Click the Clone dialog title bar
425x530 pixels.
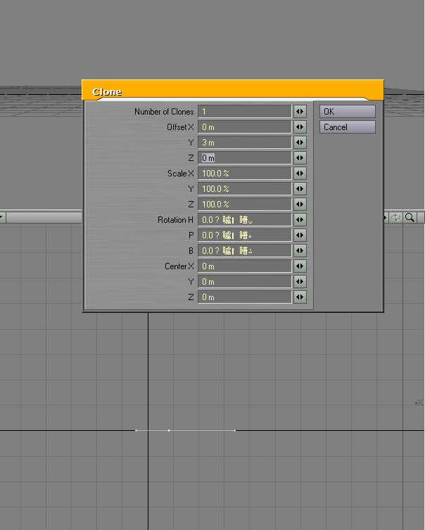click(x=232, y=91)
